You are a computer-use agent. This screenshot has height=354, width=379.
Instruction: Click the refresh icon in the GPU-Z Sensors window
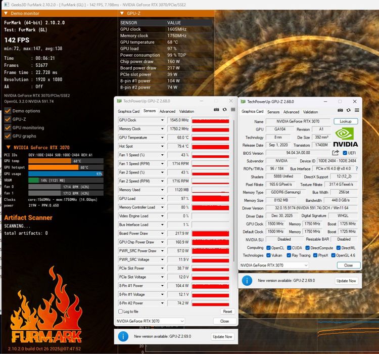(x=224, y=110)
